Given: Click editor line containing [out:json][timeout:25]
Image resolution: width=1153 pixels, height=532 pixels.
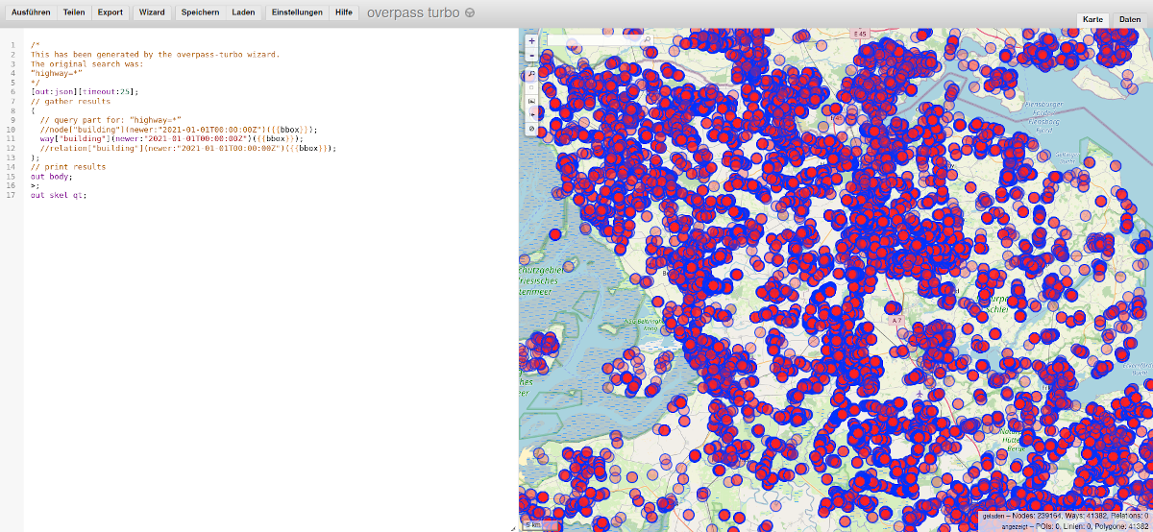Looking at the screenshot, I should tap(85, 91).
